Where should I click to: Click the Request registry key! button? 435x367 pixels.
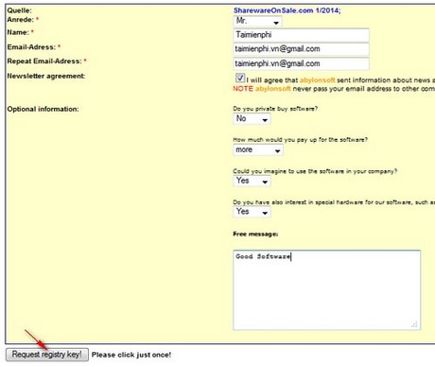(x=47, y=355)
